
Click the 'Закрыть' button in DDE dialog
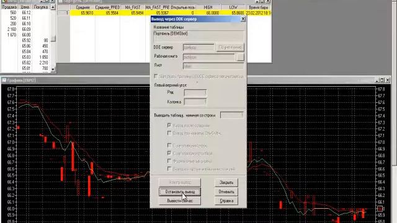(x=226, y=182)
